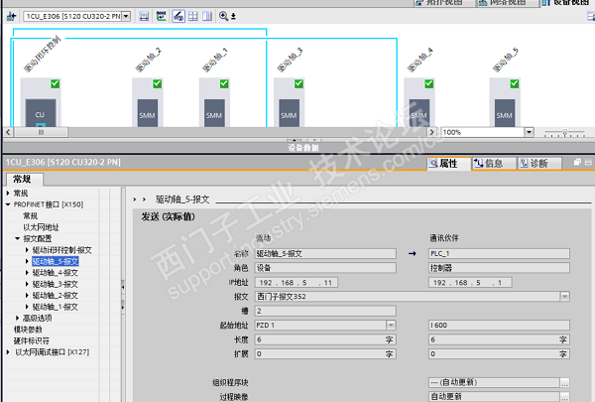This screenshot has width=595, height=402.
Task: Click the ellipsis button beside 过程映像
Action: pos(565,397)
